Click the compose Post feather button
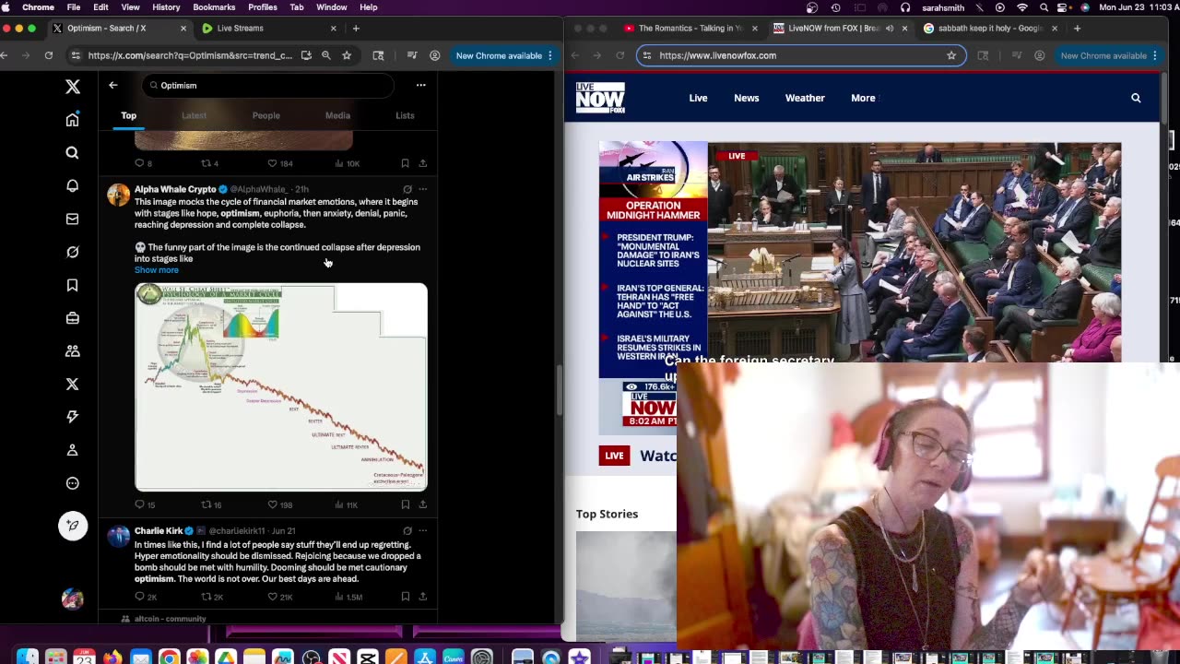Image resolution: width=1180 pixels, height=664 pixels. tap(73, 526)
